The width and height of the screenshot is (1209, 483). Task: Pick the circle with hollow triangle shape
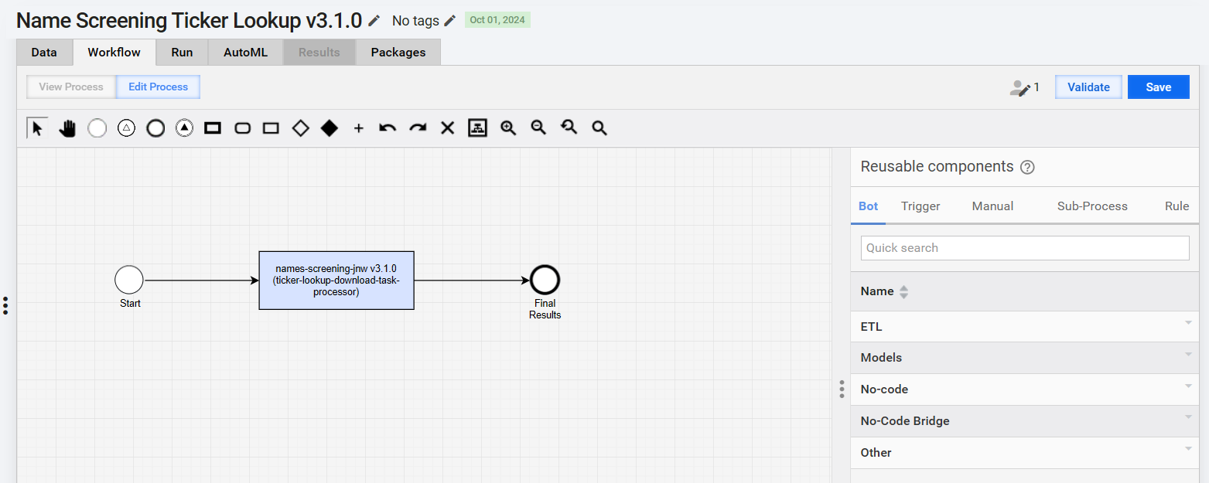[x=126, y=128]
